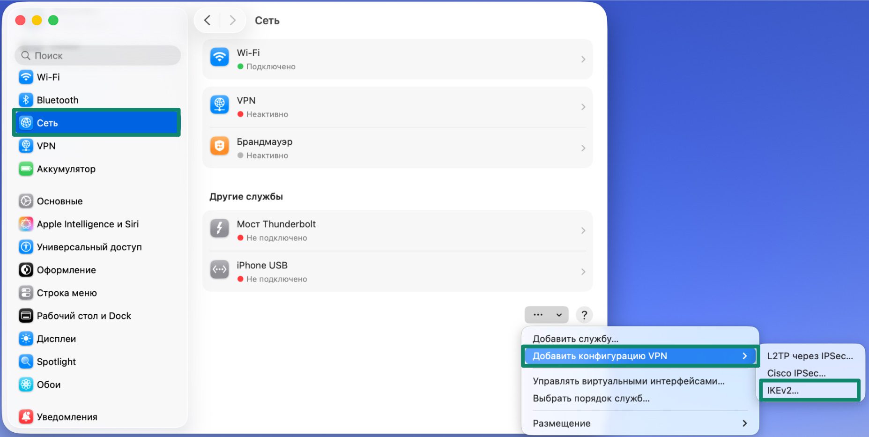Click the help question mark button
This screenshot has width=869, height=437.
[x=584, y=315]
